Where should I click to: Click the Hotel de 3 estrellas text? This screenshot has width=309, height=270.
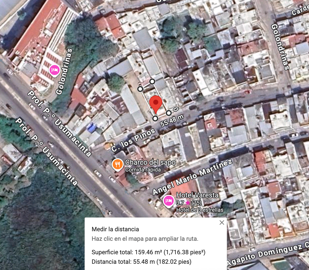[x=200, y=210]
